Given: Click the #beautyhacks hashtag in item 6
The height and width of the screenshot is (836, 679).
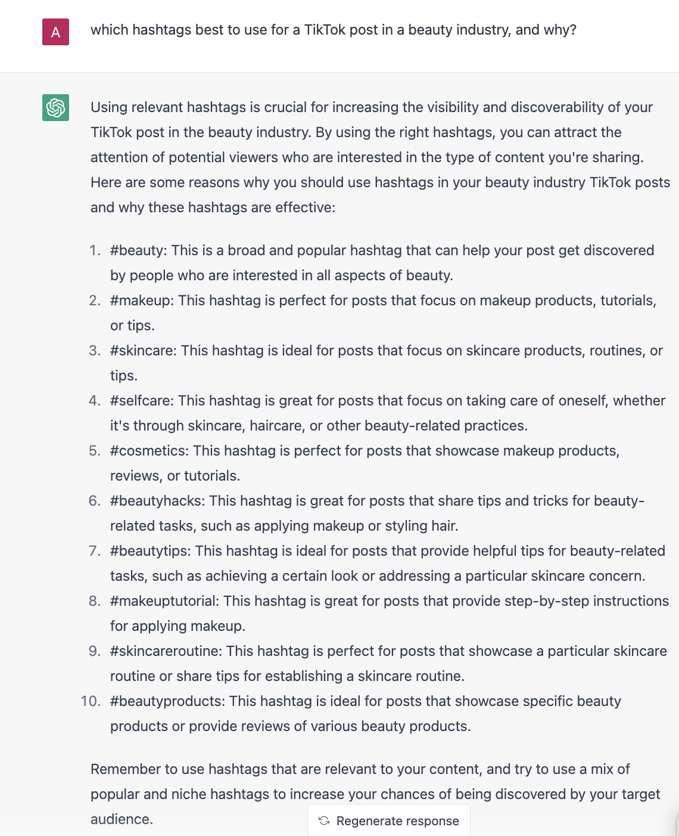Looking at the screenshot, I should click(x=157, y=501).
